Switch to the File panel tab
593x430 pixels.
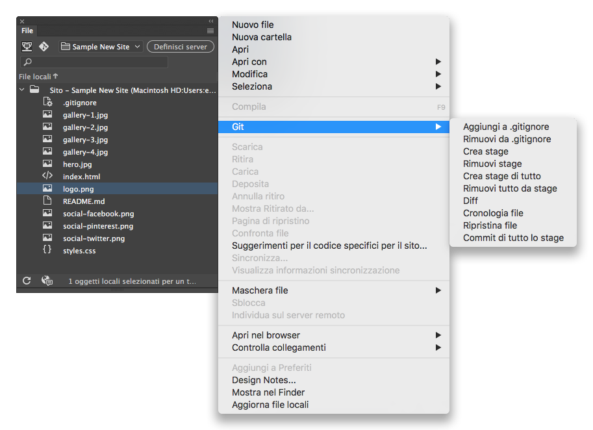pos(27,31)
